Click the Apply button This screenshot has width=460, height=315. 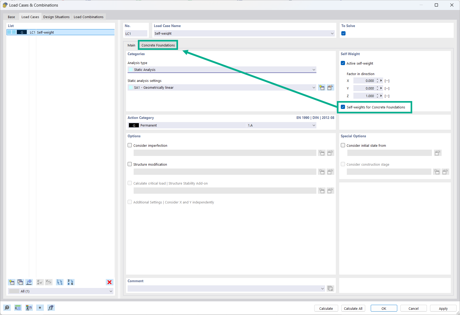click(443, 308)
